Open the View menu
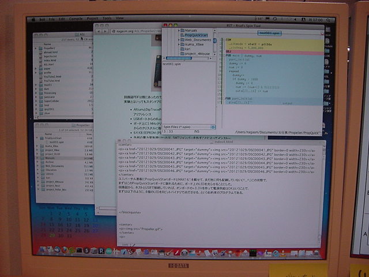The image size is (369, 277). (119, 18)
